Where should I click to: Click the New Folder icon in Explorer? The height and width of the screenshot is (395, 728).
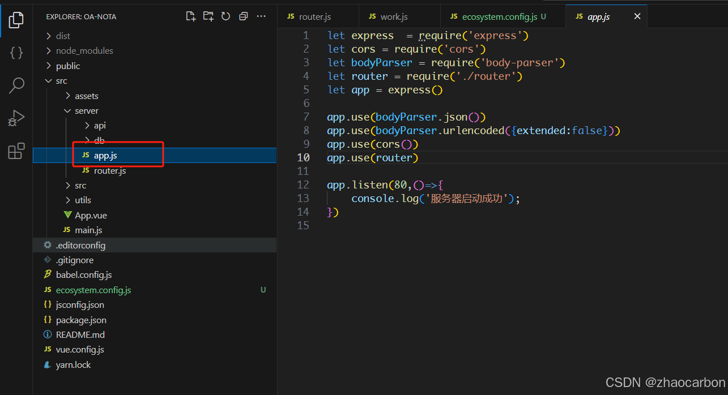208,16
